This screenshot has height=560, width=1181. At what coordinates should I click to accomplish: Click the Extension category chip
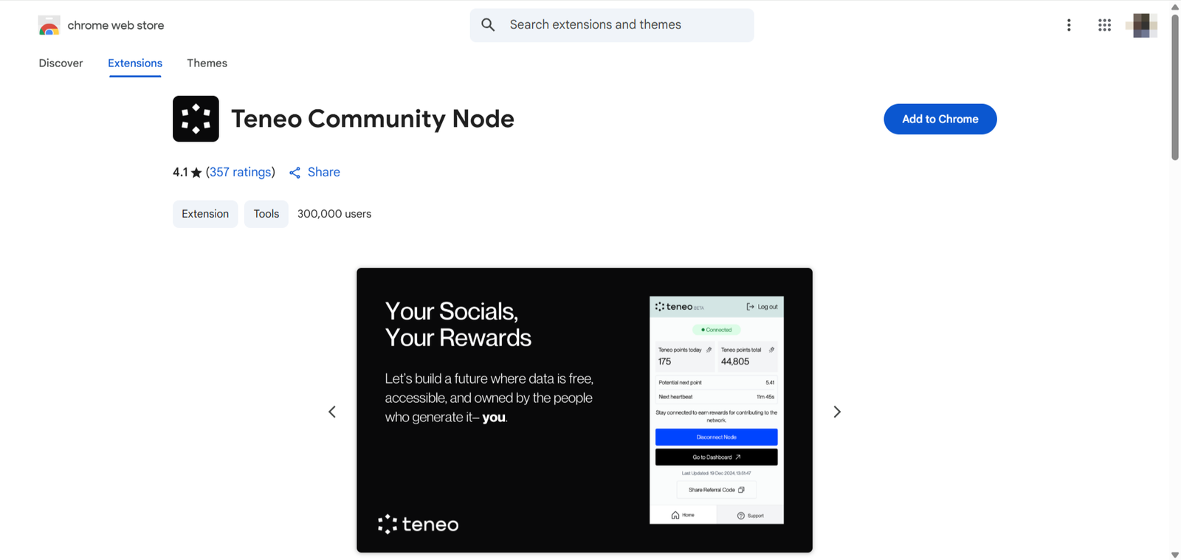click(205, 214)
